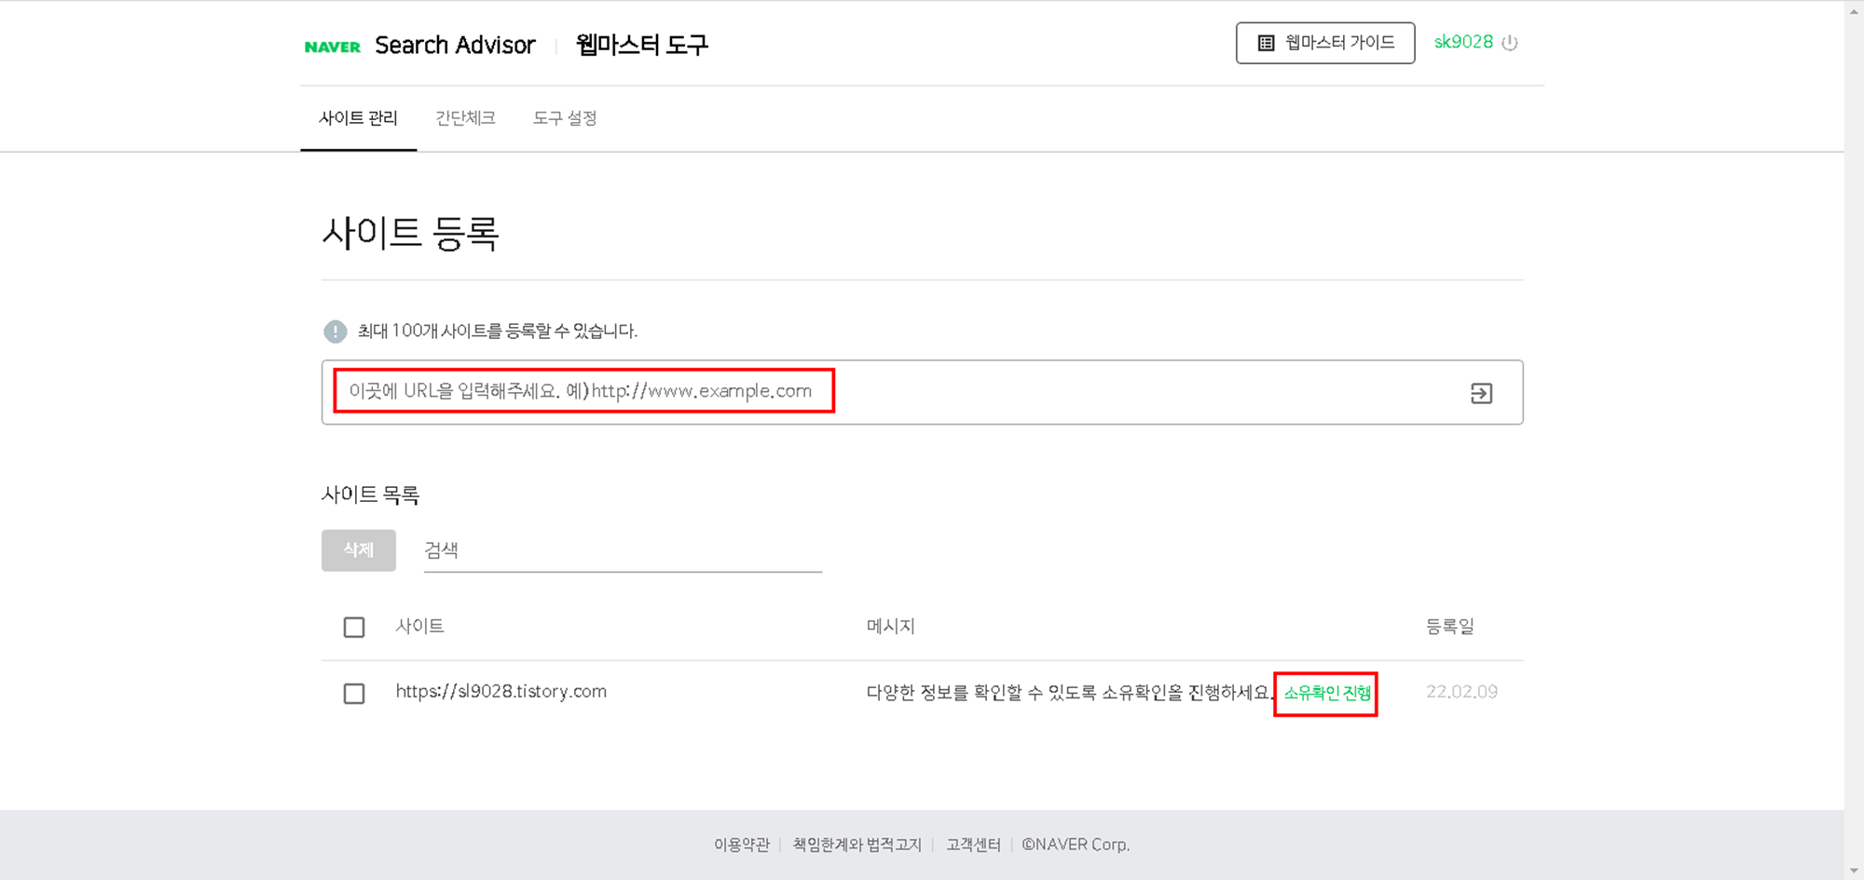Switch to the 도구 설정 tab
This screenshot has width=1864, height=880.
[x=565, y=118]
